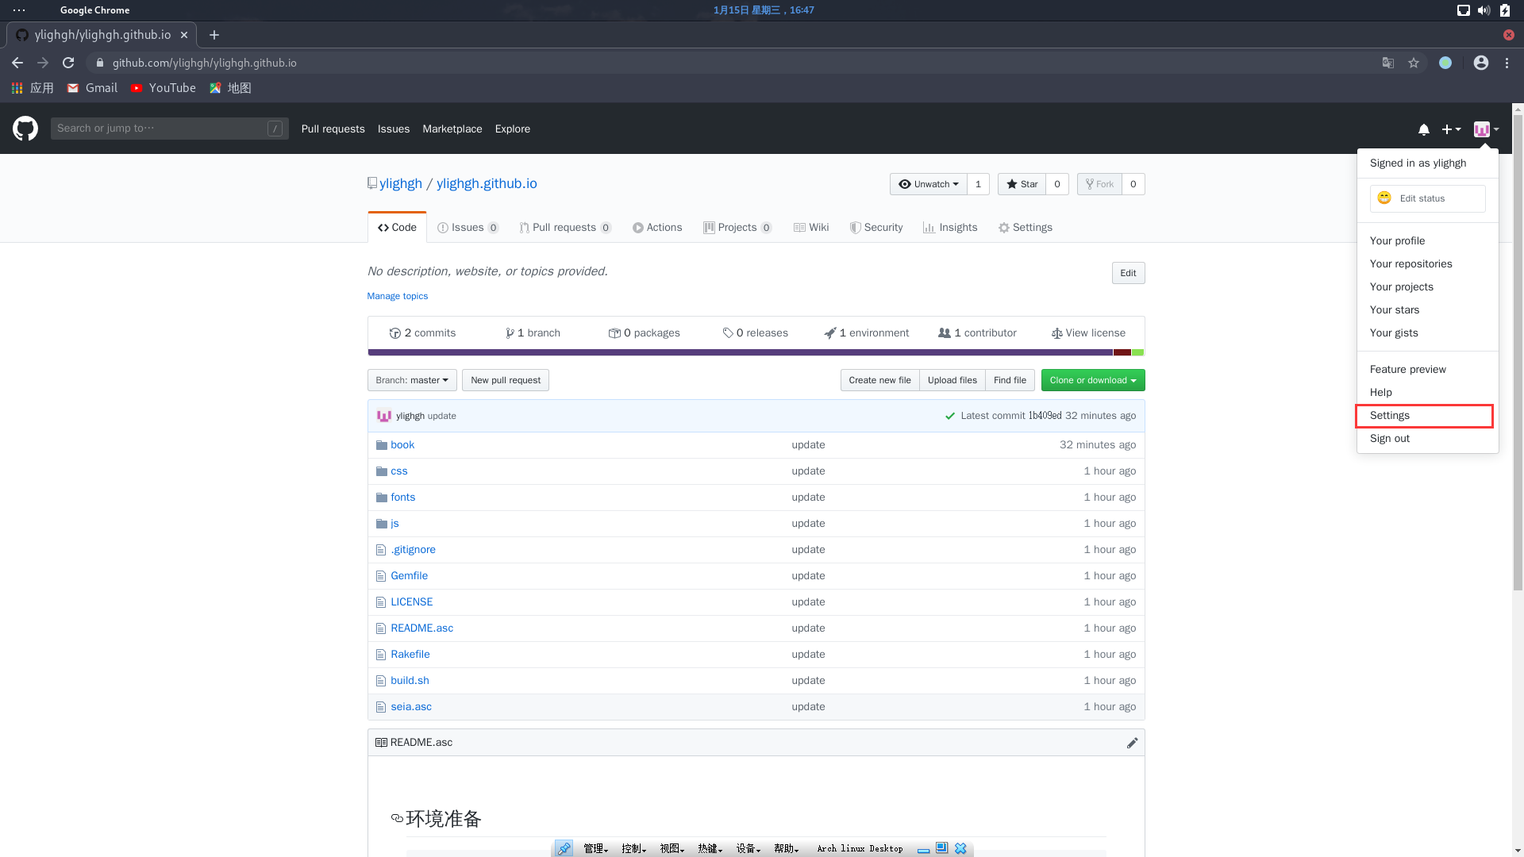Viewport: 1524px width, 857px height.
Task: Focus the Search or jump to field
Action: [159, 129]
